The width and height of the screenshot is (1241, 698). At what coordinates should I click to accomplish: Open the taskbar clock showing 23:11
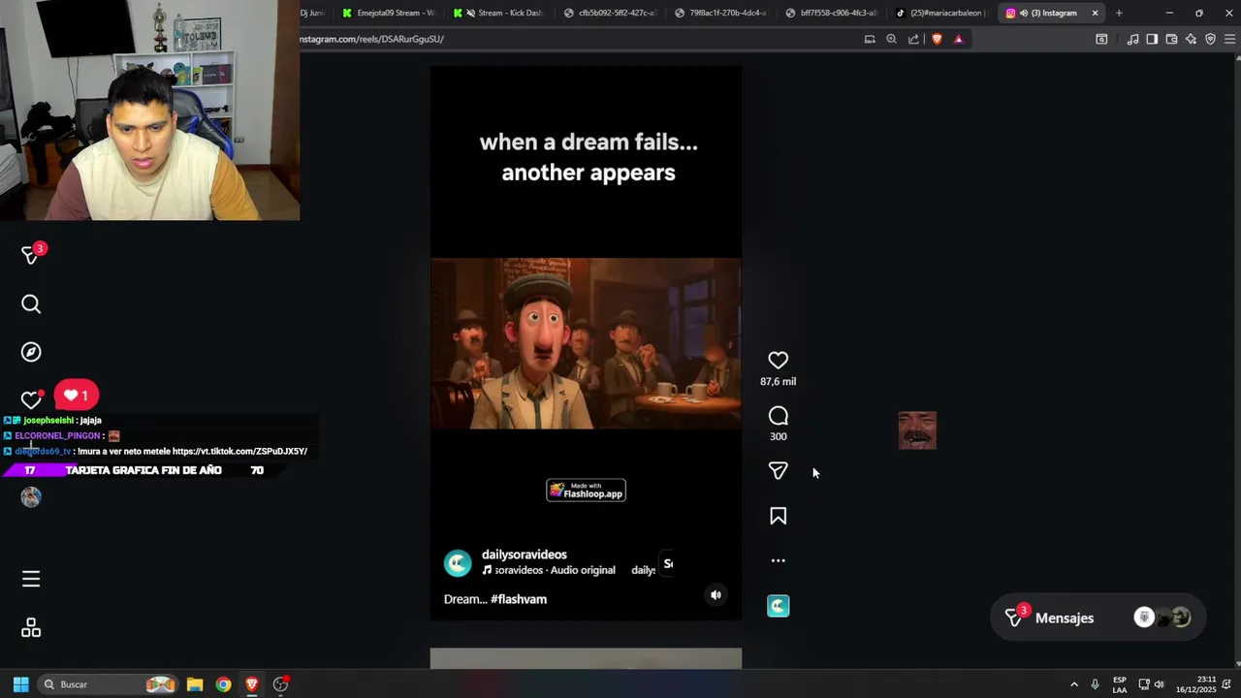click(1196, 684)
